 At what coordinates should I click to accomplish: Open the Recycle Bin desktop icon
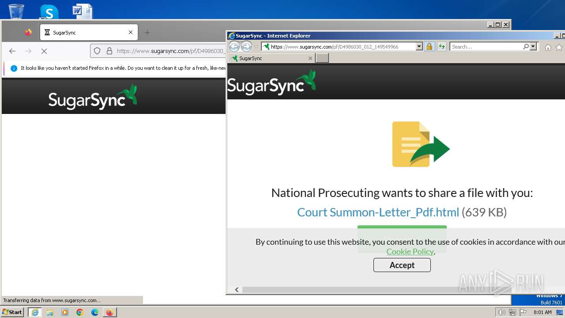point(16,11)
